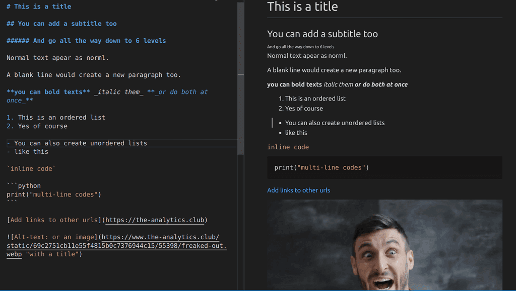
Task: Click '2. Yes of course' in editor
Action: 37,126
